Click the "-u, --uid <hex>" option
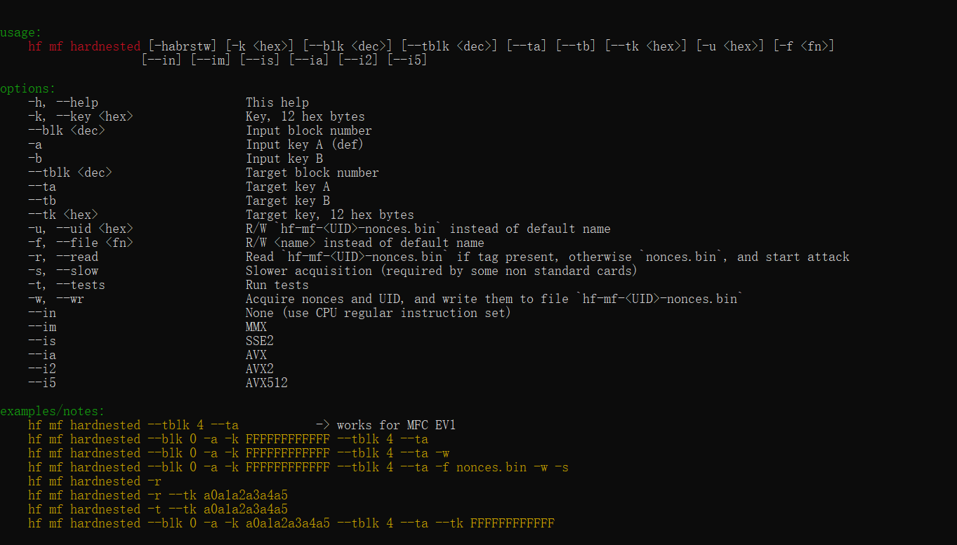Viewport: 957px width, 545px height. pyautogui.click(x=80, y=229)
